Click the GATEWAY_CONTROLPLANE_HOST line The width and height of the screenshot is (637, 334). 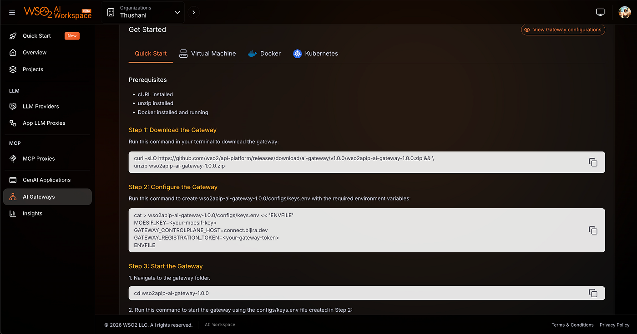click(201, 230)
